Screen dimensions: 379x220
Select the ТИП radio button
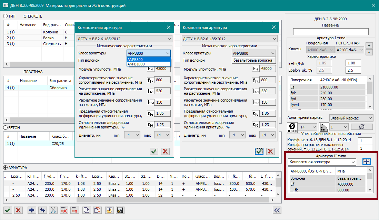point(6,16)
